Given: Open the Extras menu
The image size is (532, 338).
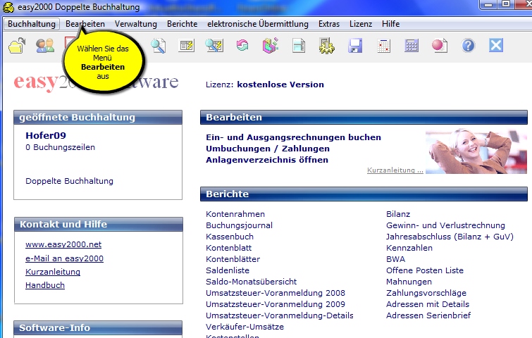Looking at the screenshot, I should (x=329, y=24).
